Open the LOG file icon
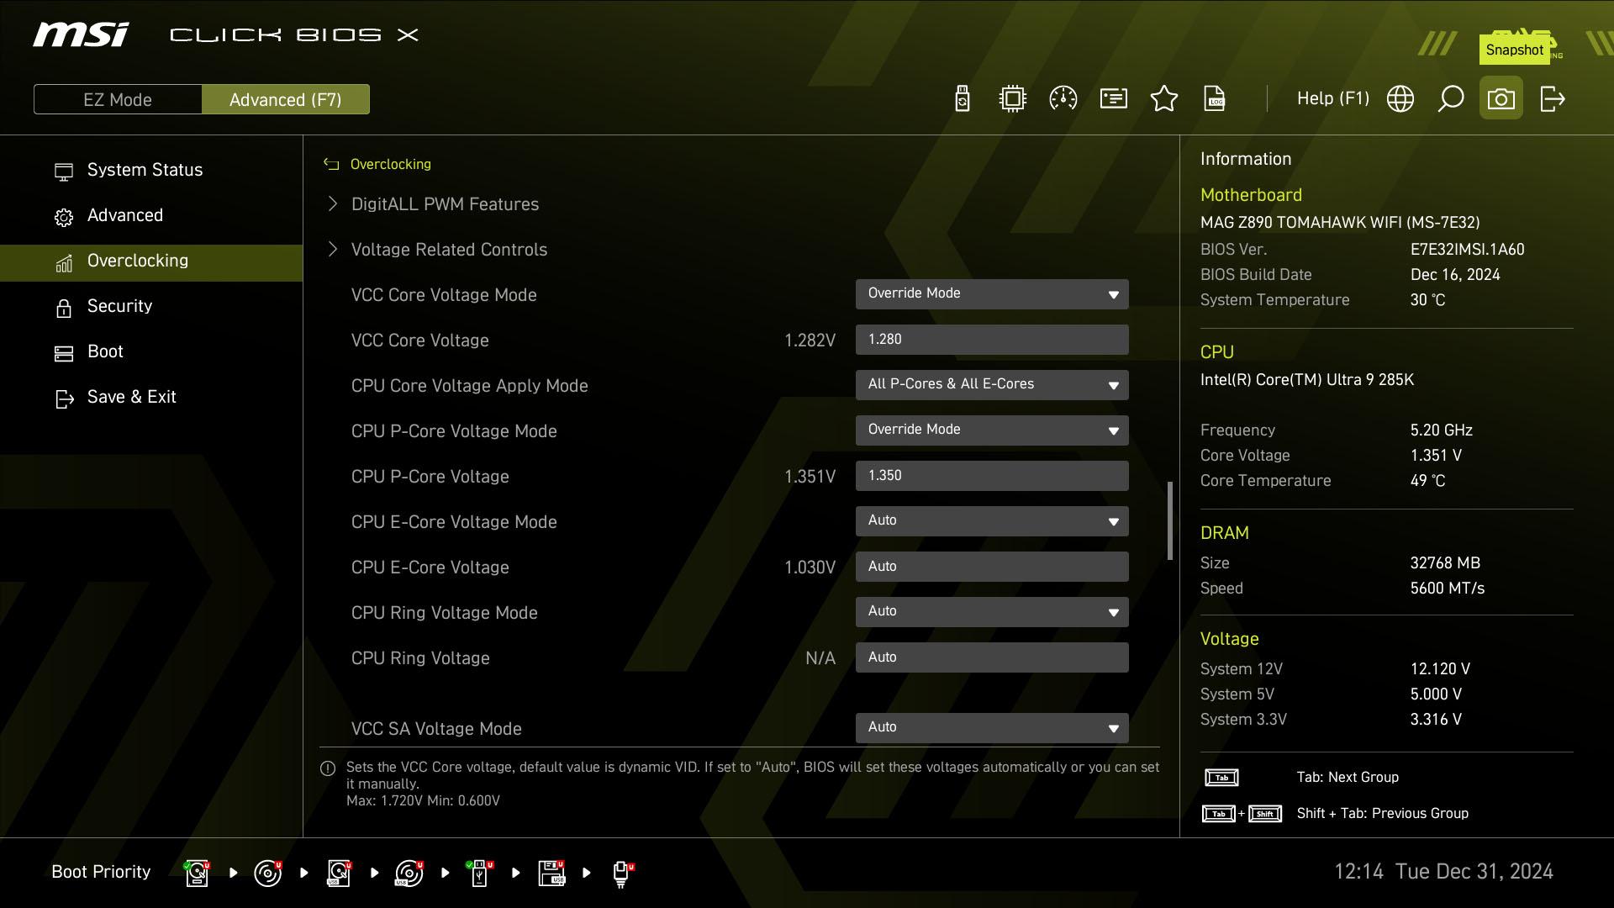The image size is (1614, 908). point(1215,99)
